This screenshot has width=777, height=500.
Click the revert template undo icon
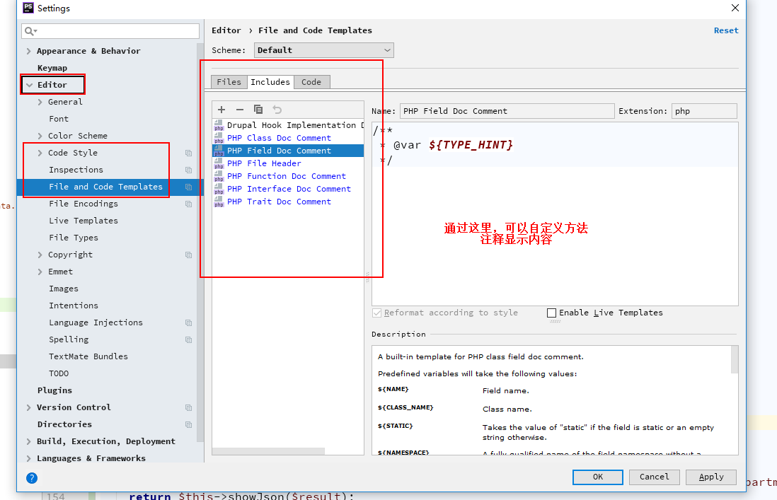coord(277,110)
